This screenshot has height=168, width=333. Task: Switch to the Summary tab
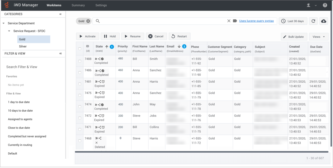(78, 5)
